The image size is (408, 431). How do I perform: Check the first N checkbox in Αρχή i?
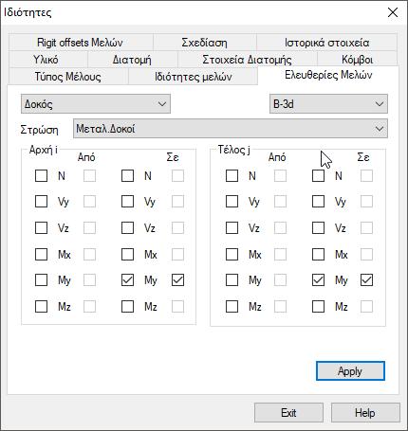coord(41,175)
